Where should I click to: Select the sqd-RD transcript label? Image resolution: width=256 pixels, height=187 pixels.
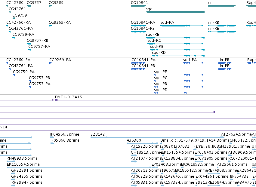[x=159, y=53]
